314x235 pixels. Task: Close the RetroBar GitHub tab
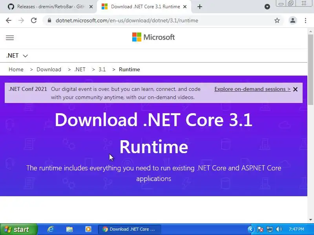pos(91,7)
